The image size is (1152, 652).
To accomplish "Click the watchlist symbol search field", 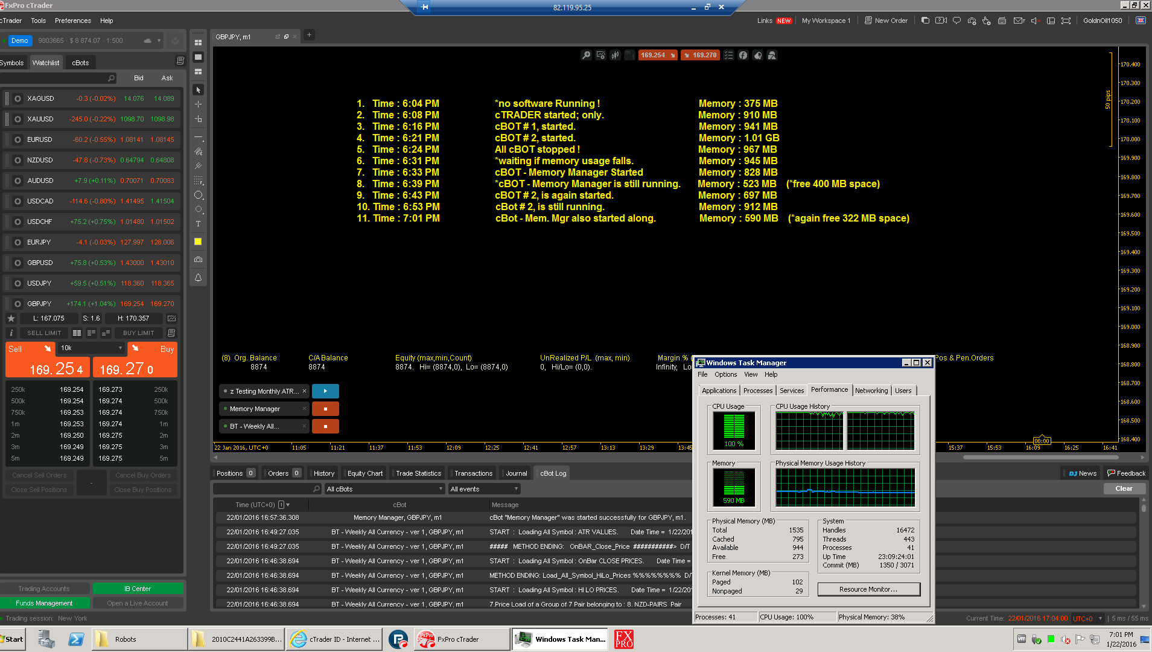I will click(x=59, y=78).
